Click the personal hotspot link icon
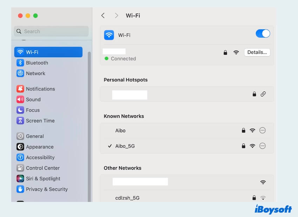The width and height of the screenshot is (298, 217). tap(263, 94)
